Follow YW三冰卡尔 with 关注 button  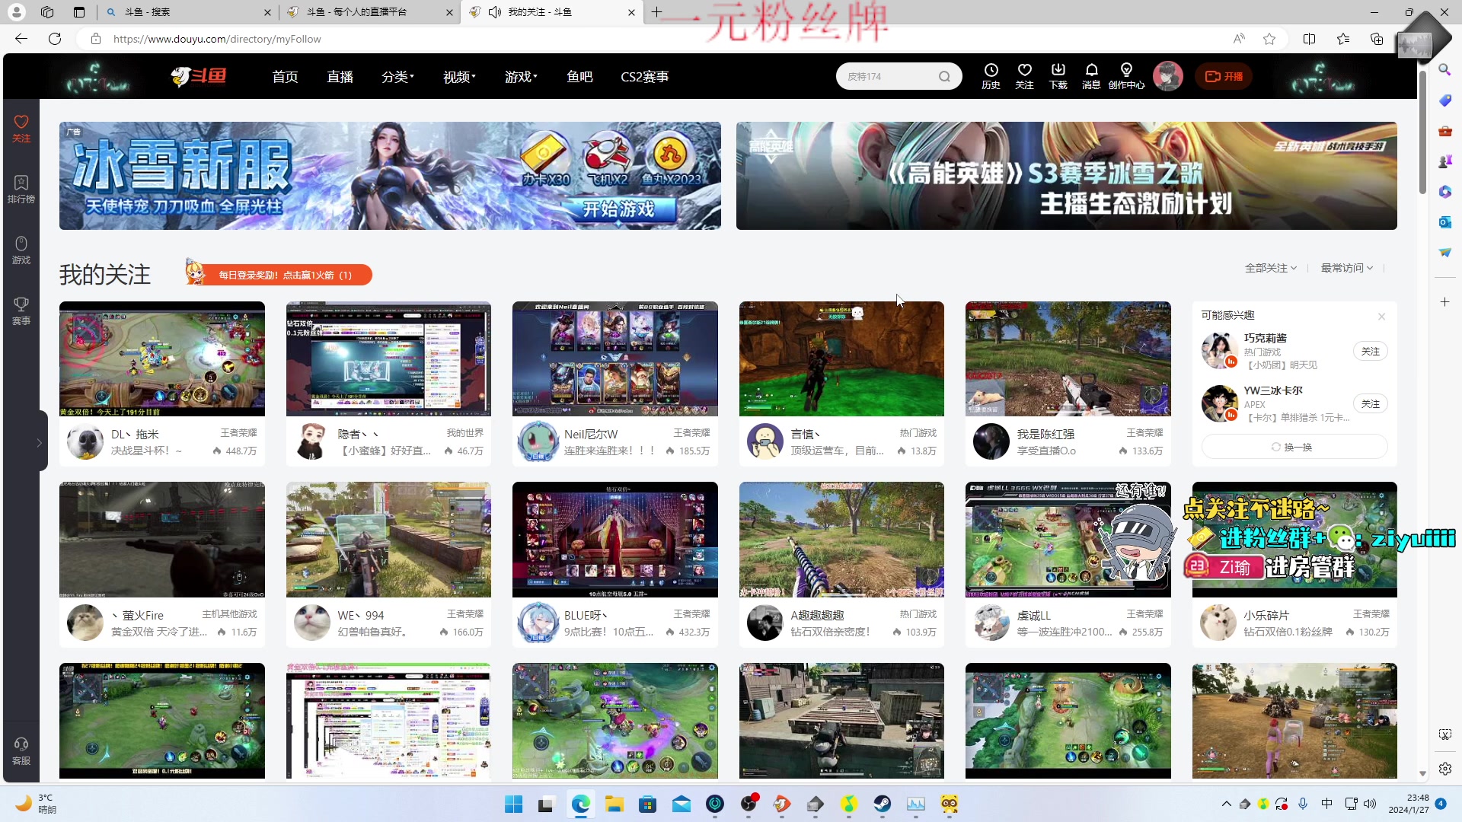click(x=1370, y=404)
